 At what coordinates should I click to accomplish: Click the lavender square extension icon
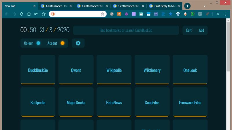tap(134, 14)
